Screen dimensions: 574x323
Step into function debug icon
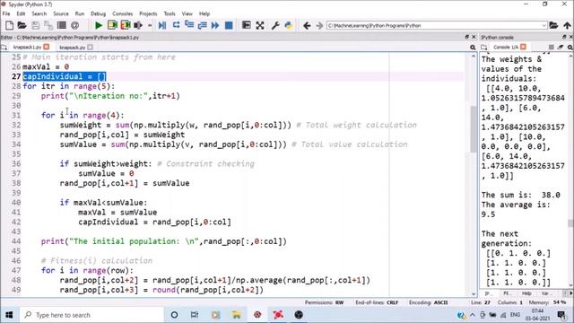[189, 25]
